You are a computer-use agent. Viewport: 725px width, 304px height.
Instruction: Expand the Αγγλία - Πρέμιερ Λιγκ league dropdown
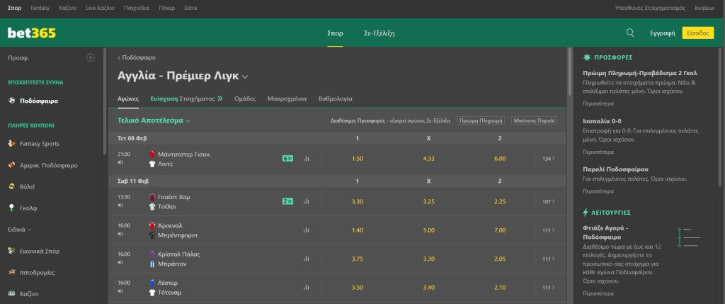coord(245,77)
